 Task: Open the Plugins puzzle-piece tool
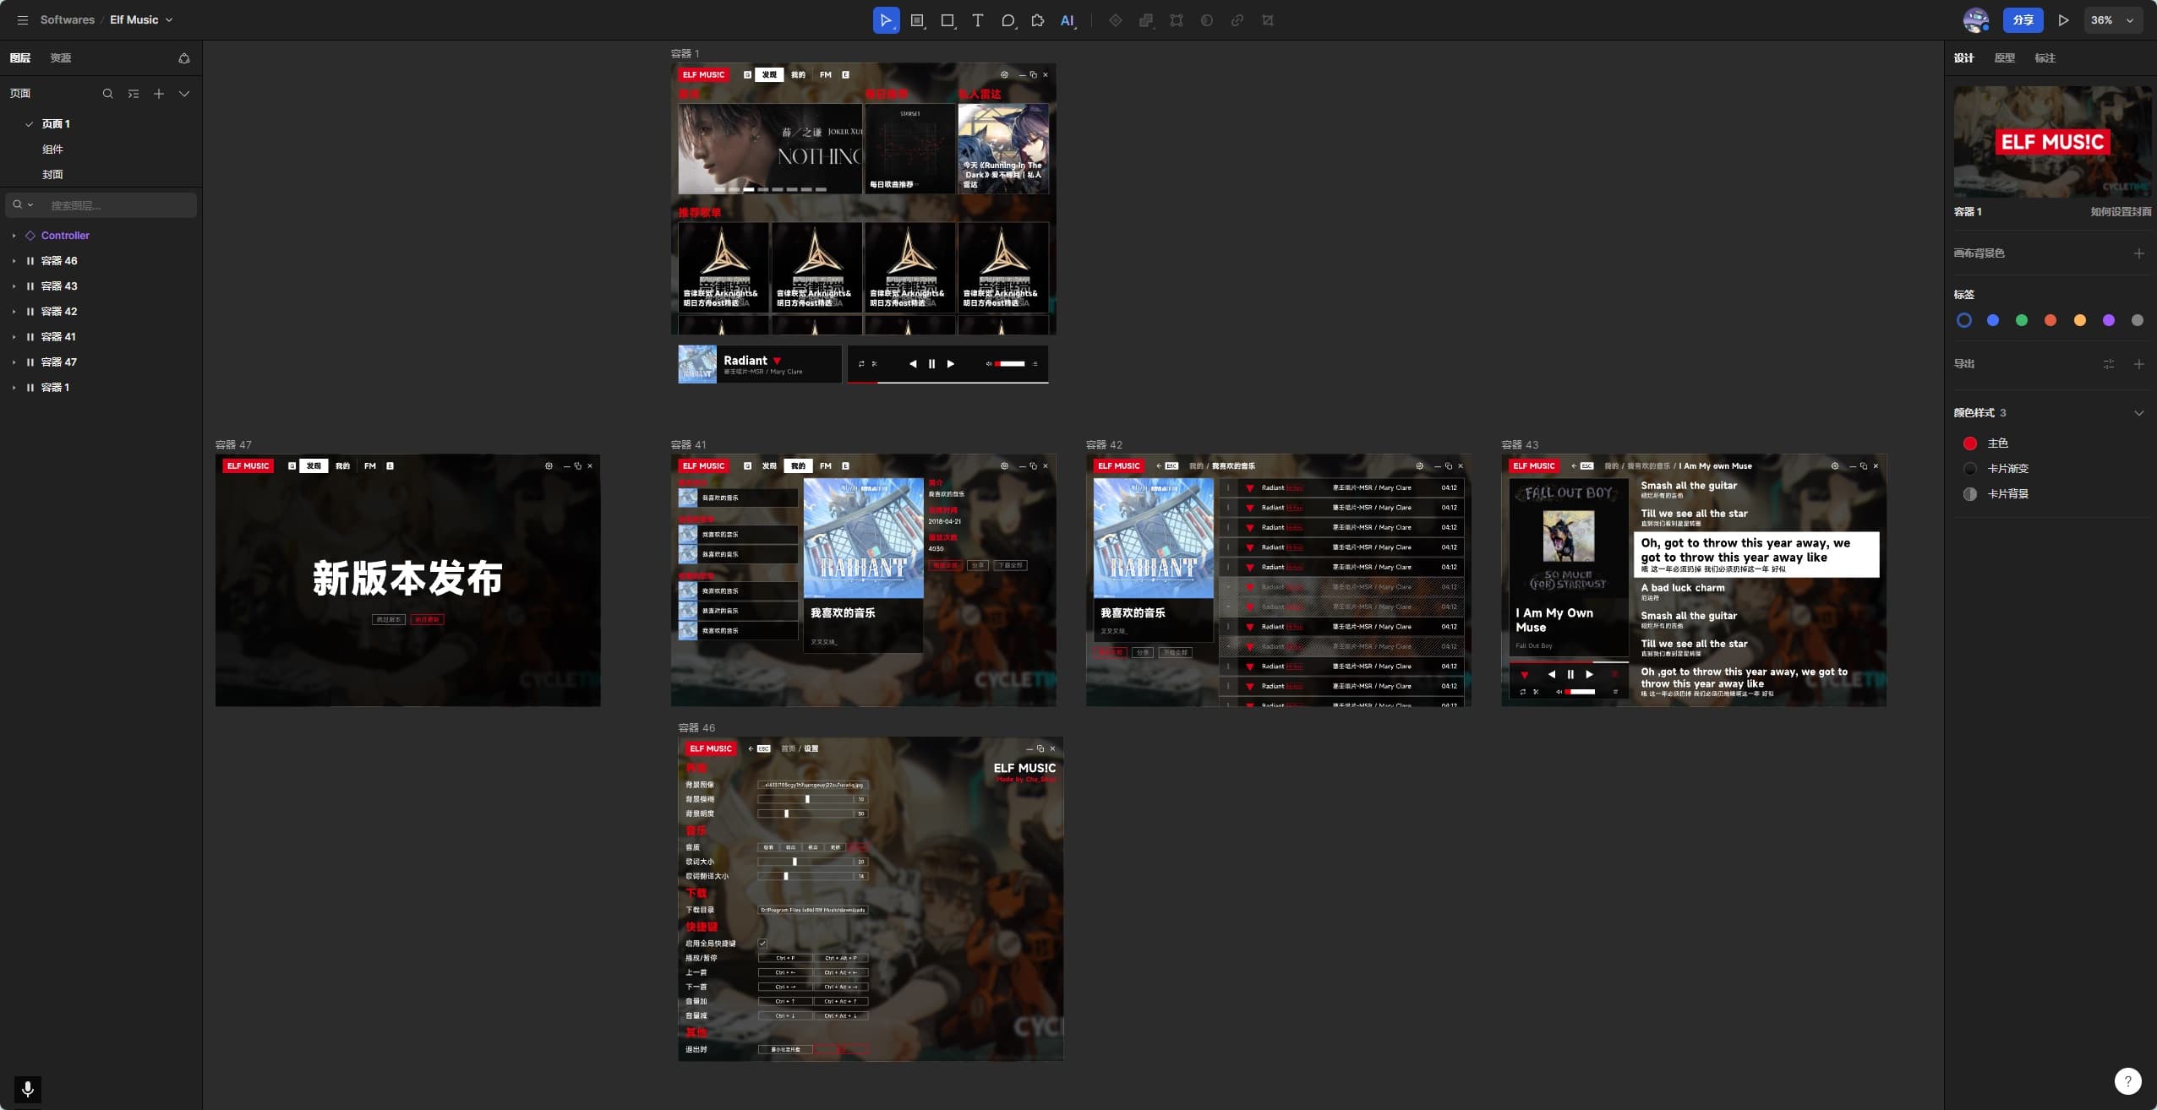[x=1037, y=20]
